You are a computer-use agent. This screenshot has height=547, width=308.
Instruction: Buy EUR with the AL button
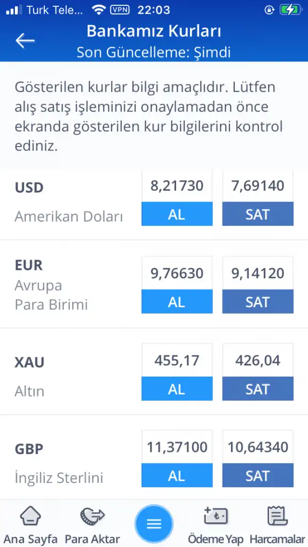point(177,301)
